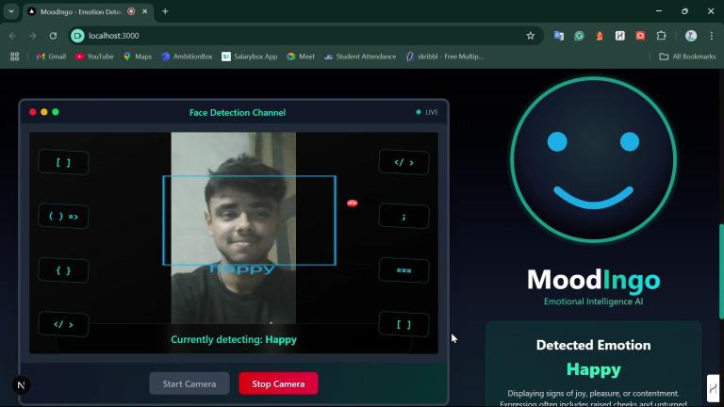Open a new browser tab
724x407 pixels.
[x=165, y=11]
